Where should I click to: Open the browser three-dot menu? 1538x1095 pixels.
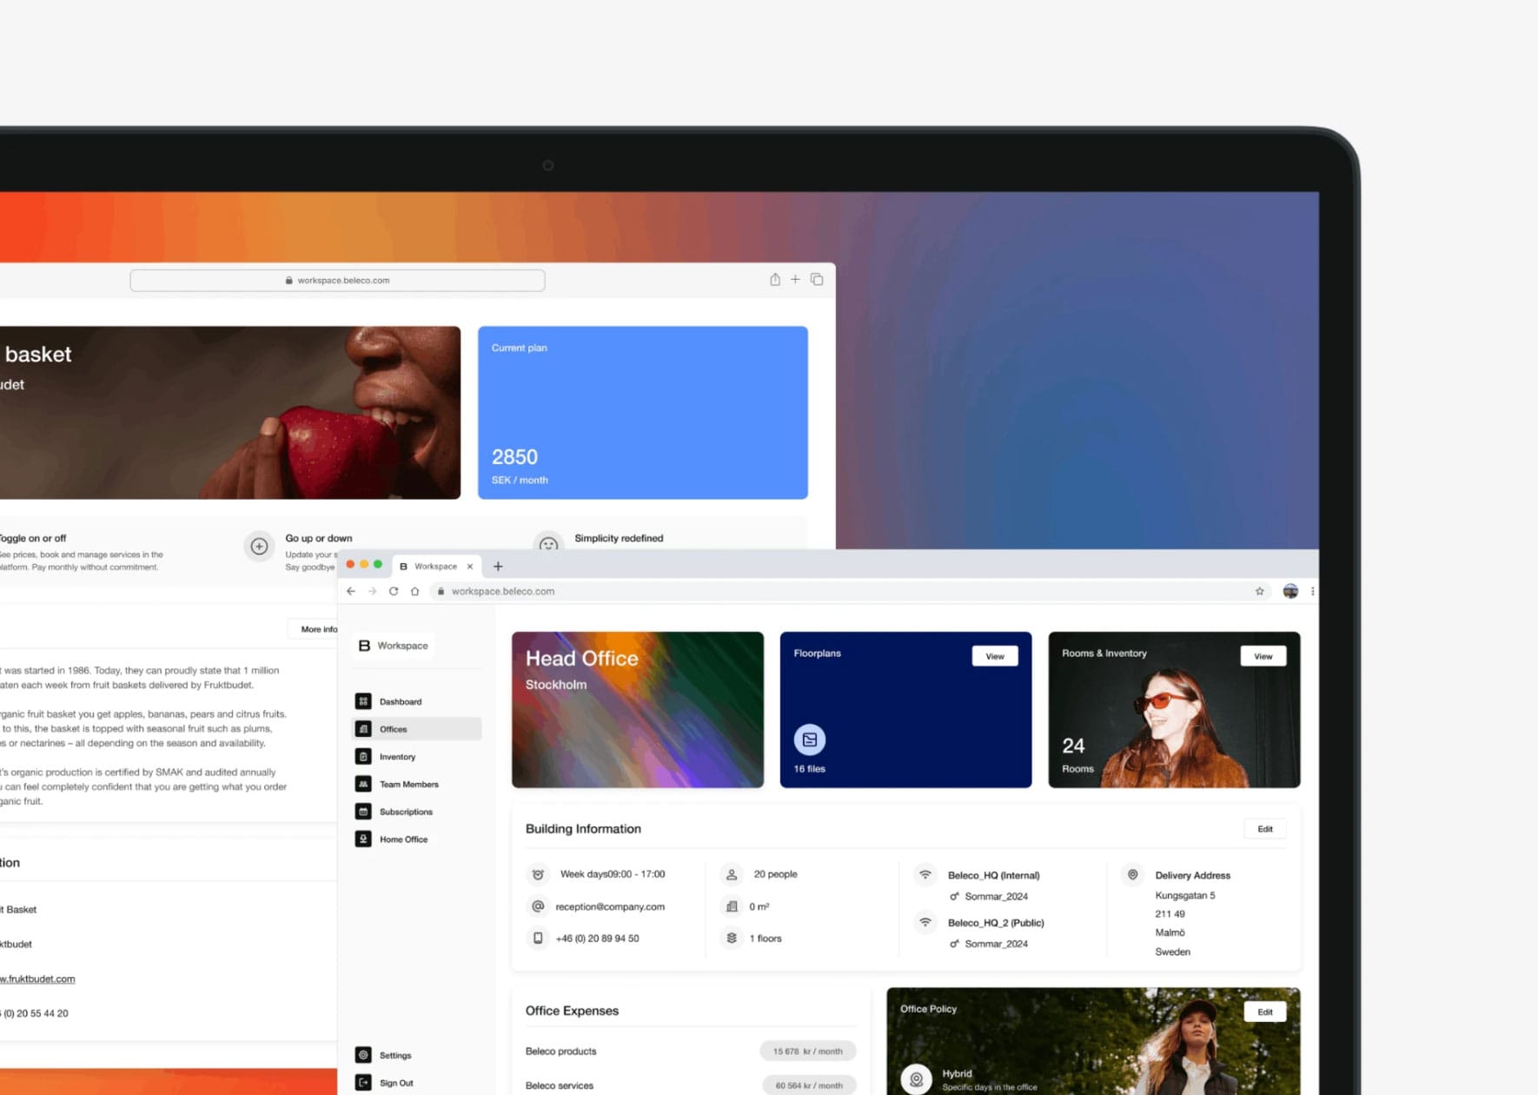1312,591
